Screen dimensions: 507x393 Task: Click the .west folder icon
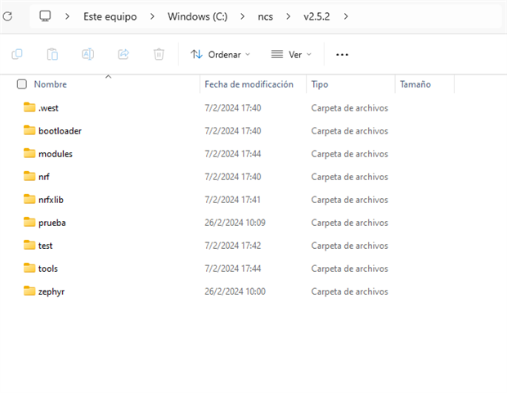[29, 107]
